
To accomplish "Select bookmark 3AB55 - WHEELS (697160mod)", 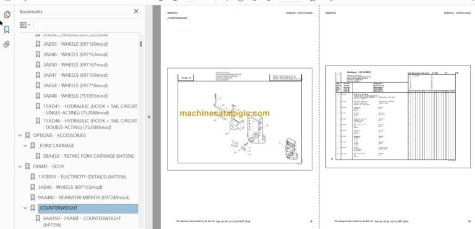I will tap(75, 44).
